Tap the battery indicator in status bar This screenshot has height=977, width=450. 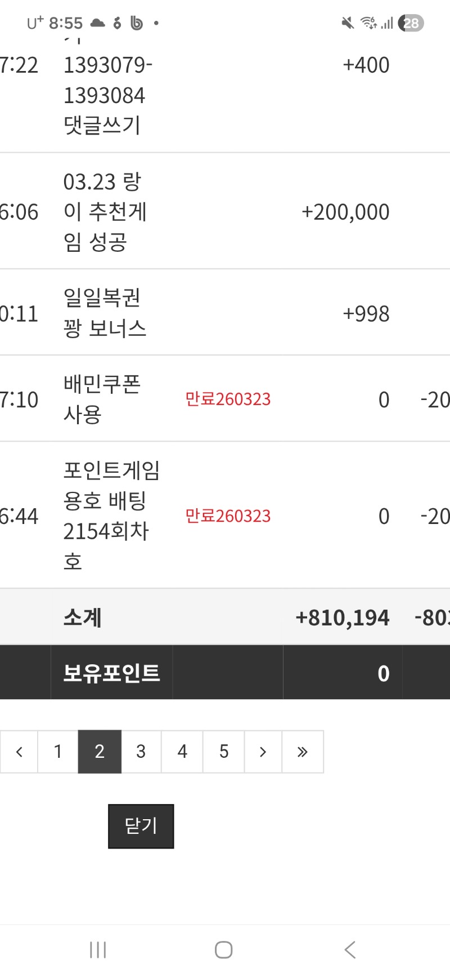tap(411, 23)
